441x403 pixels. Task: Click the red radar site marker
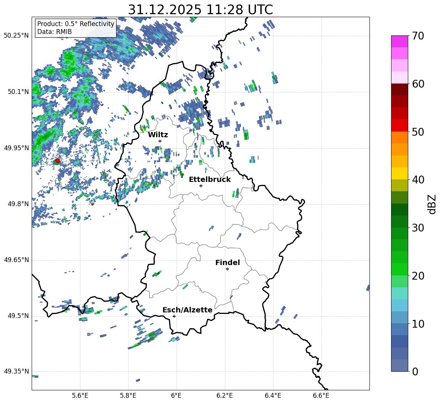[58, 161]
